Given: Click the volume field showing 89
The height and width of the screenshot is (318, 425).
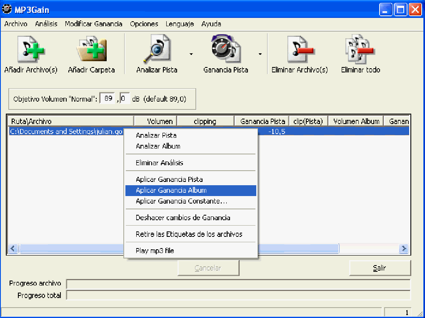Looking at the screenshot, I should click(107, 98).
